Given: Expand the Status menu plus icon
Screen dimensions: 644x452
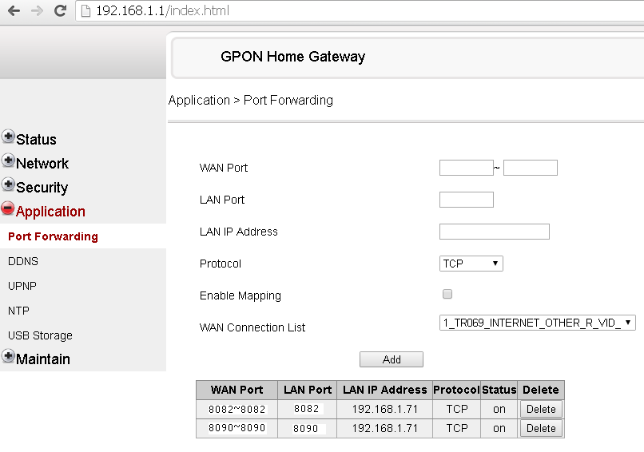Looking at the screenshot, I should (x=8, y=137).
